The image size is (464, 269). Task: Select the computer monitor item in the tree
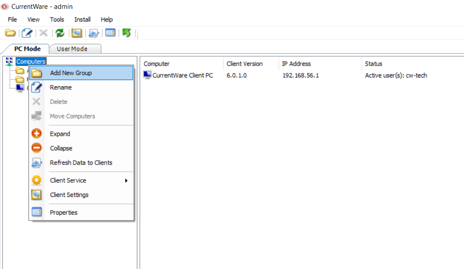point(20,88)
